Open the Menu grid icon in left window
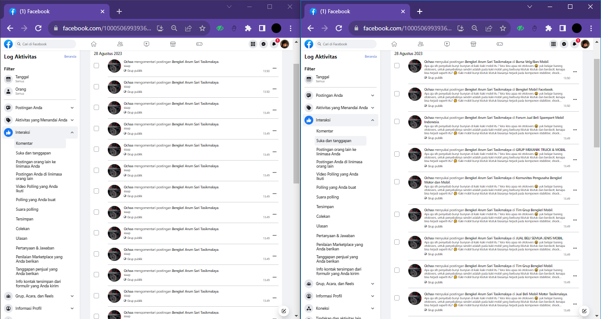The width and height of the screenshot is (601, 319). point(253,44)
